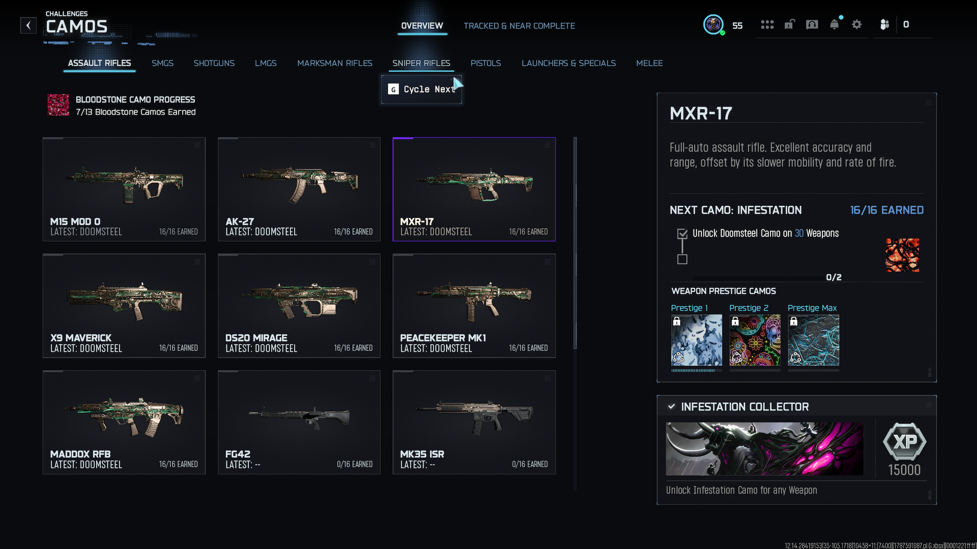Click the token icon next to 0
Screen dimensions: 977x549
click(x=884, y=24)
